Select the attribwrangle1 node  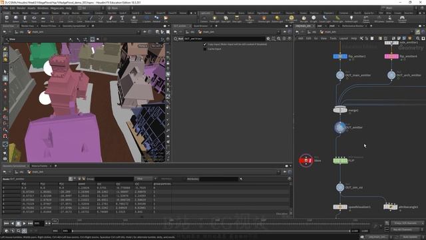click(x=391, y=207)
